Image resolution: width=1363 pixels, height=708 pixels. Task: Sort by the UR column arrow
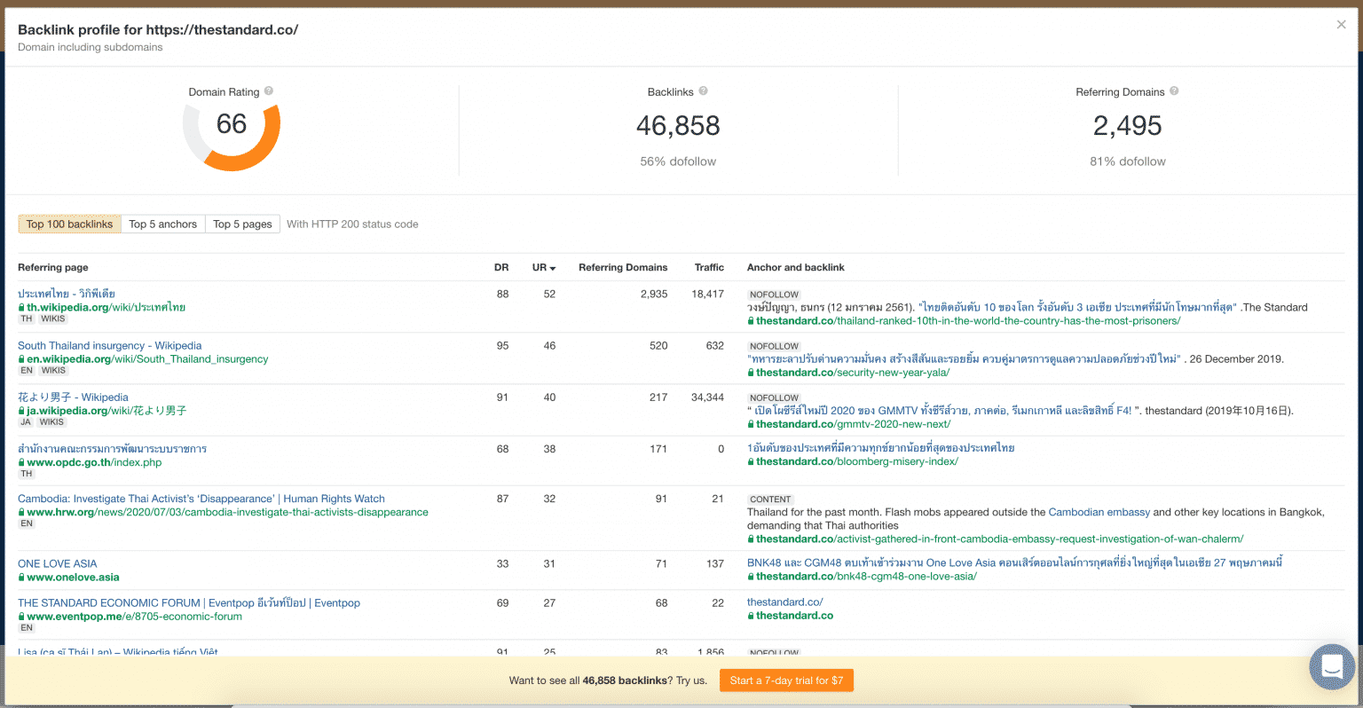pos(552,268)
